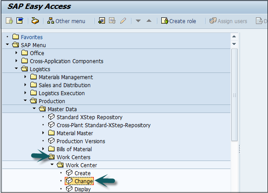The height and width of the screenshot is (193, 268).
Task: Click the pencil Change favorites icon
Action: [x=123, y=21]
